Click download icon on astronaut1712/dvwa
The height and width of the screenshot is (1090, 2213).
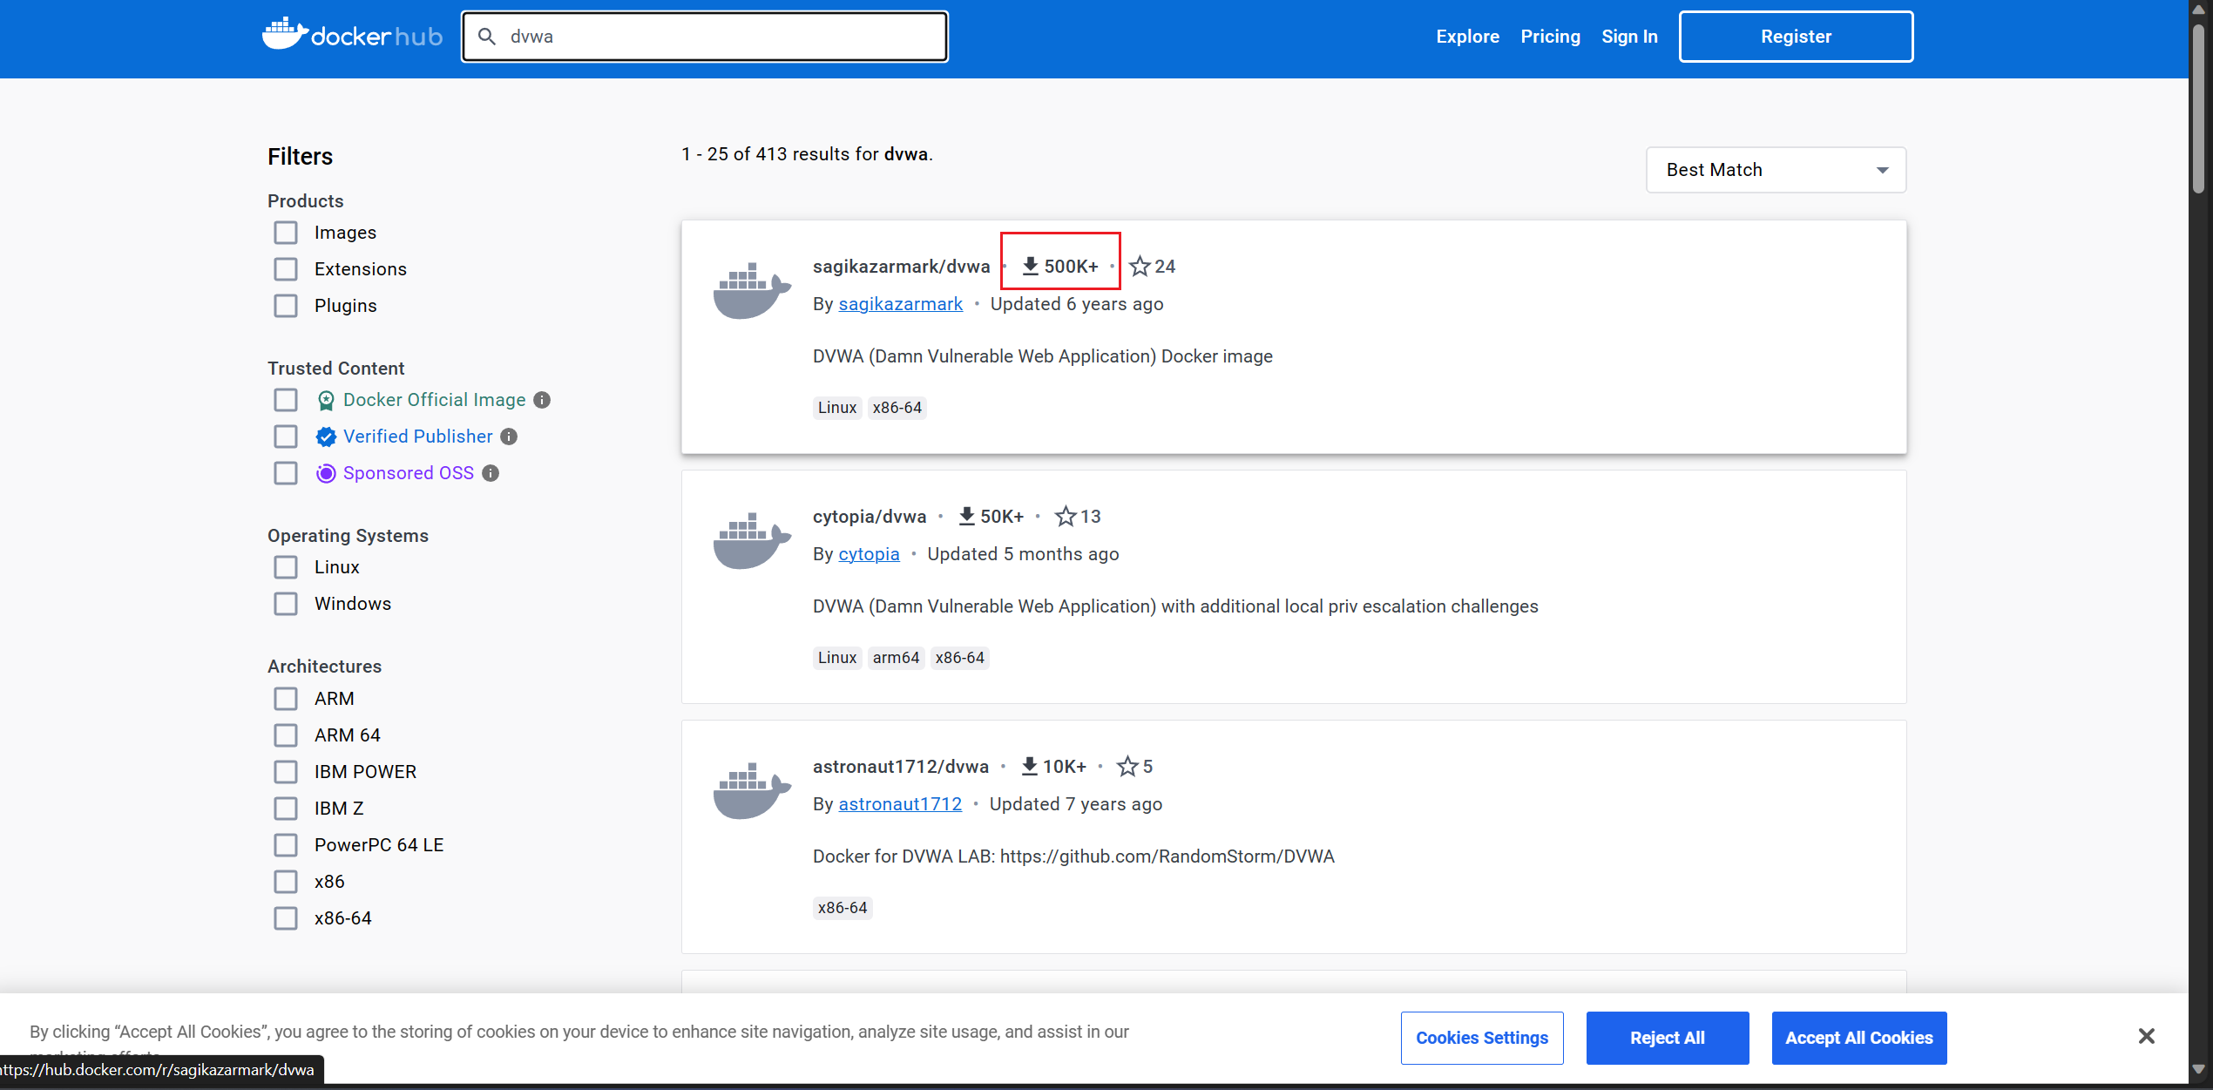tap(1029, 767)
